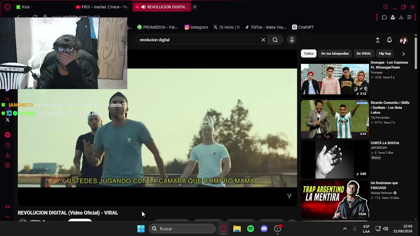Open the YouTube account avatar menu
Screen dimensions: 420x236
point(403,40)
